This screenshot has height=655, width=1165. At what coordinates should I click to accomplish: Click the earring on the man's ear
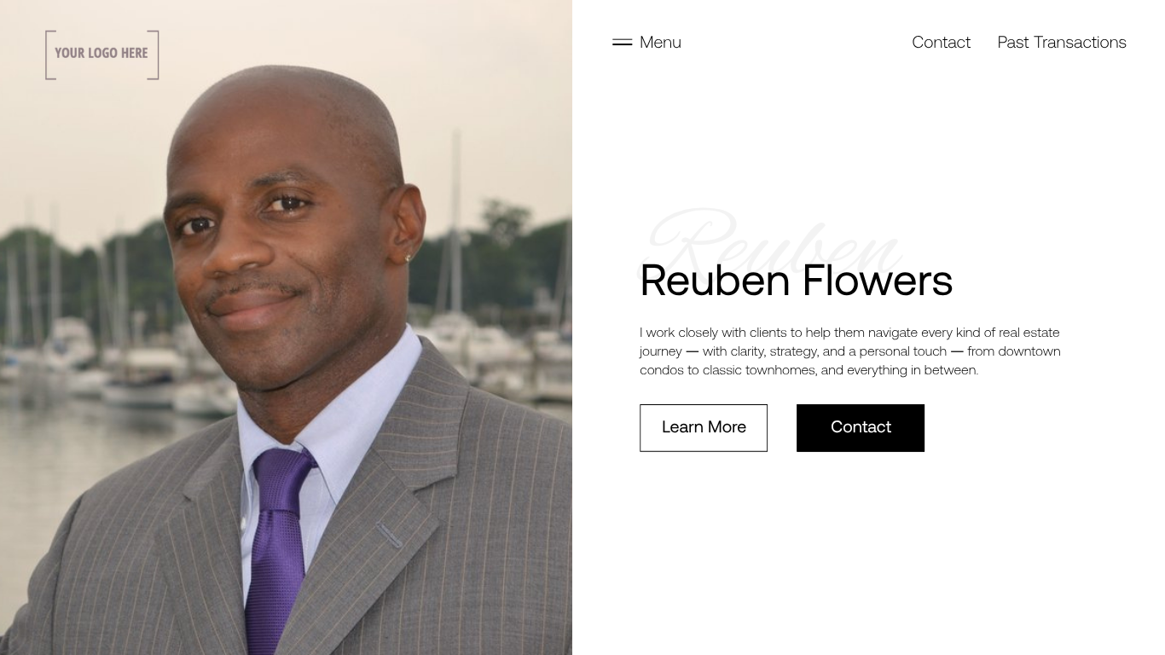(409, 258)
